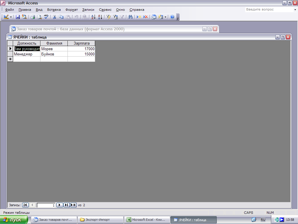298x224 pixels.
Task: Select the Зарплата column header
Action: pyautogui.click(x=81, y=43)
